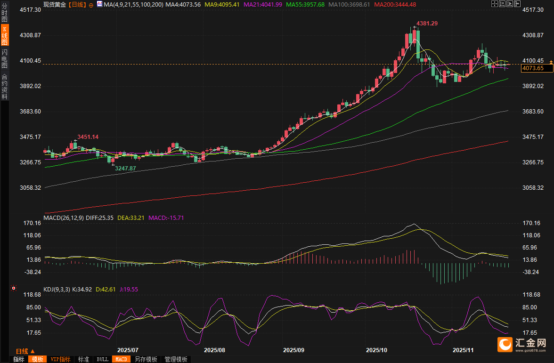The width and height of the screenshot is (554, 363).
Task: Click the red sun-like icon near KDJ panel
Action: (x=14, y=288)
